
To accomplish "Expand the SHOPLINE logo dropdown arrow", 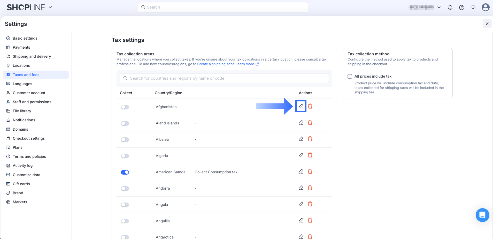I will click(50, 7).
